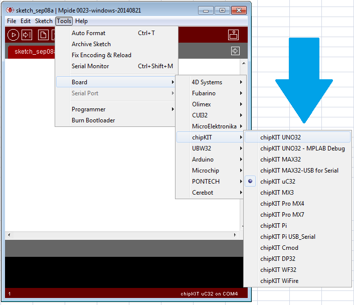Click editor vertical scrollbar up arrow
Screen dimensions: 354x305
(x=244, y=63)
